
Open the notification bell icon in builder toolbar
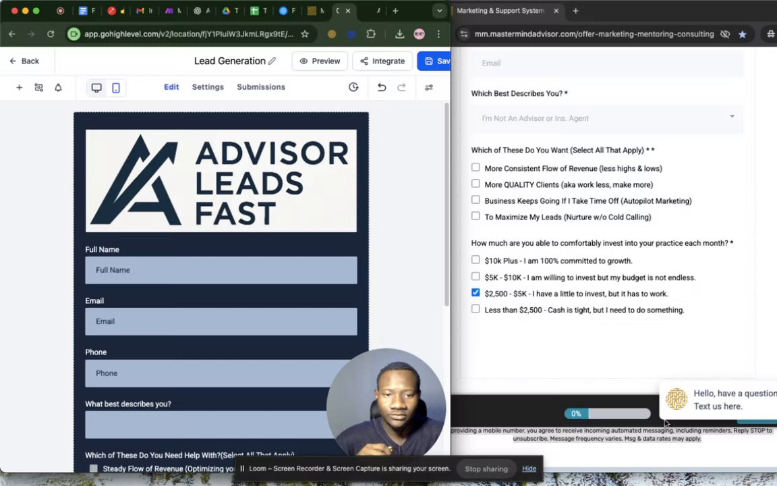[x=58, y=87]
